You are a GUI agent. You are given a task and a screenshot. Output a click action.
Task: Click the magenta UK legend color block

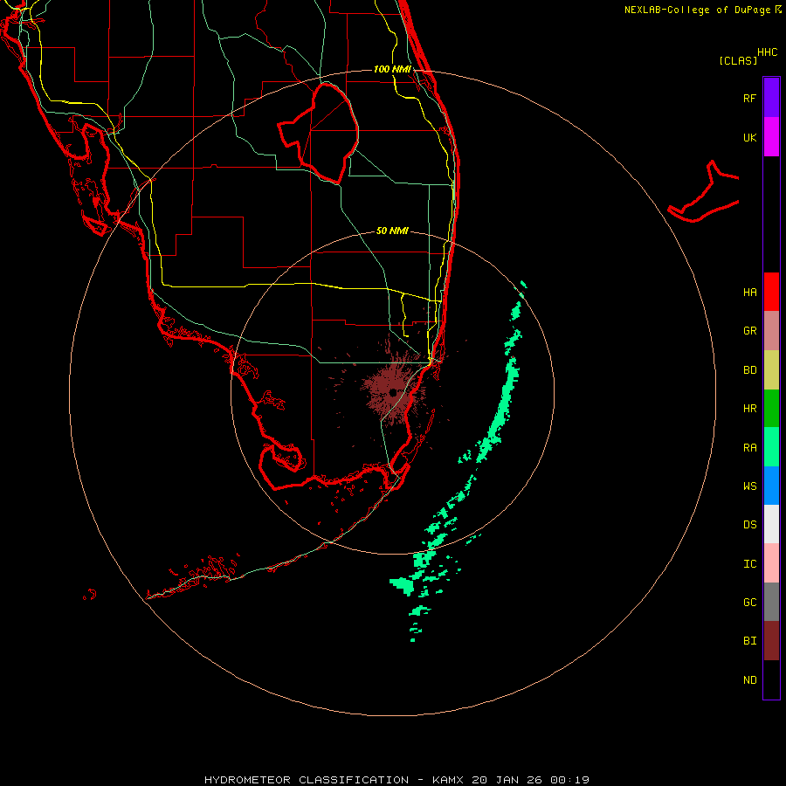coord(771,137)
